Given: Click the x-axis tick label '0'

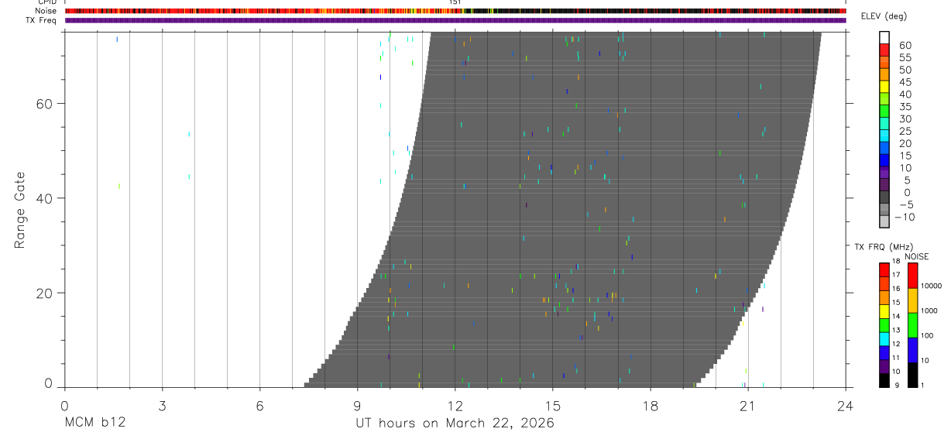Looking at the screenshot, I should click(64, 405).
